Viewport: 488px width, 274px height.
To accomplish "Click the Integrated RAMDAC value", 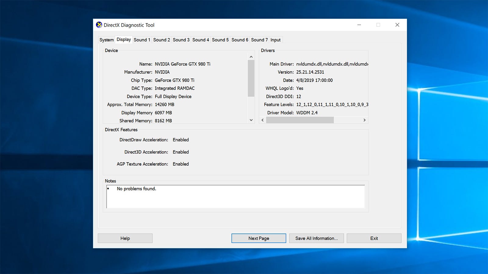I will 174,88.
